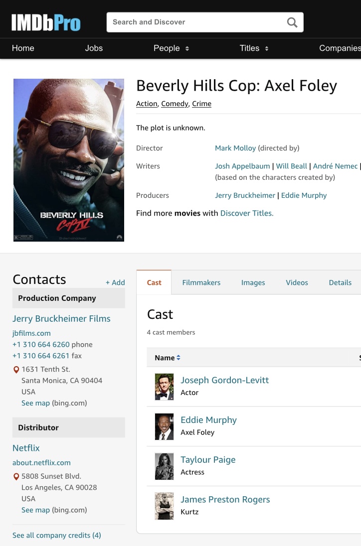Open See map for Los Angeles address
Viewport: 361px width, 546px height.
(35, 510)
